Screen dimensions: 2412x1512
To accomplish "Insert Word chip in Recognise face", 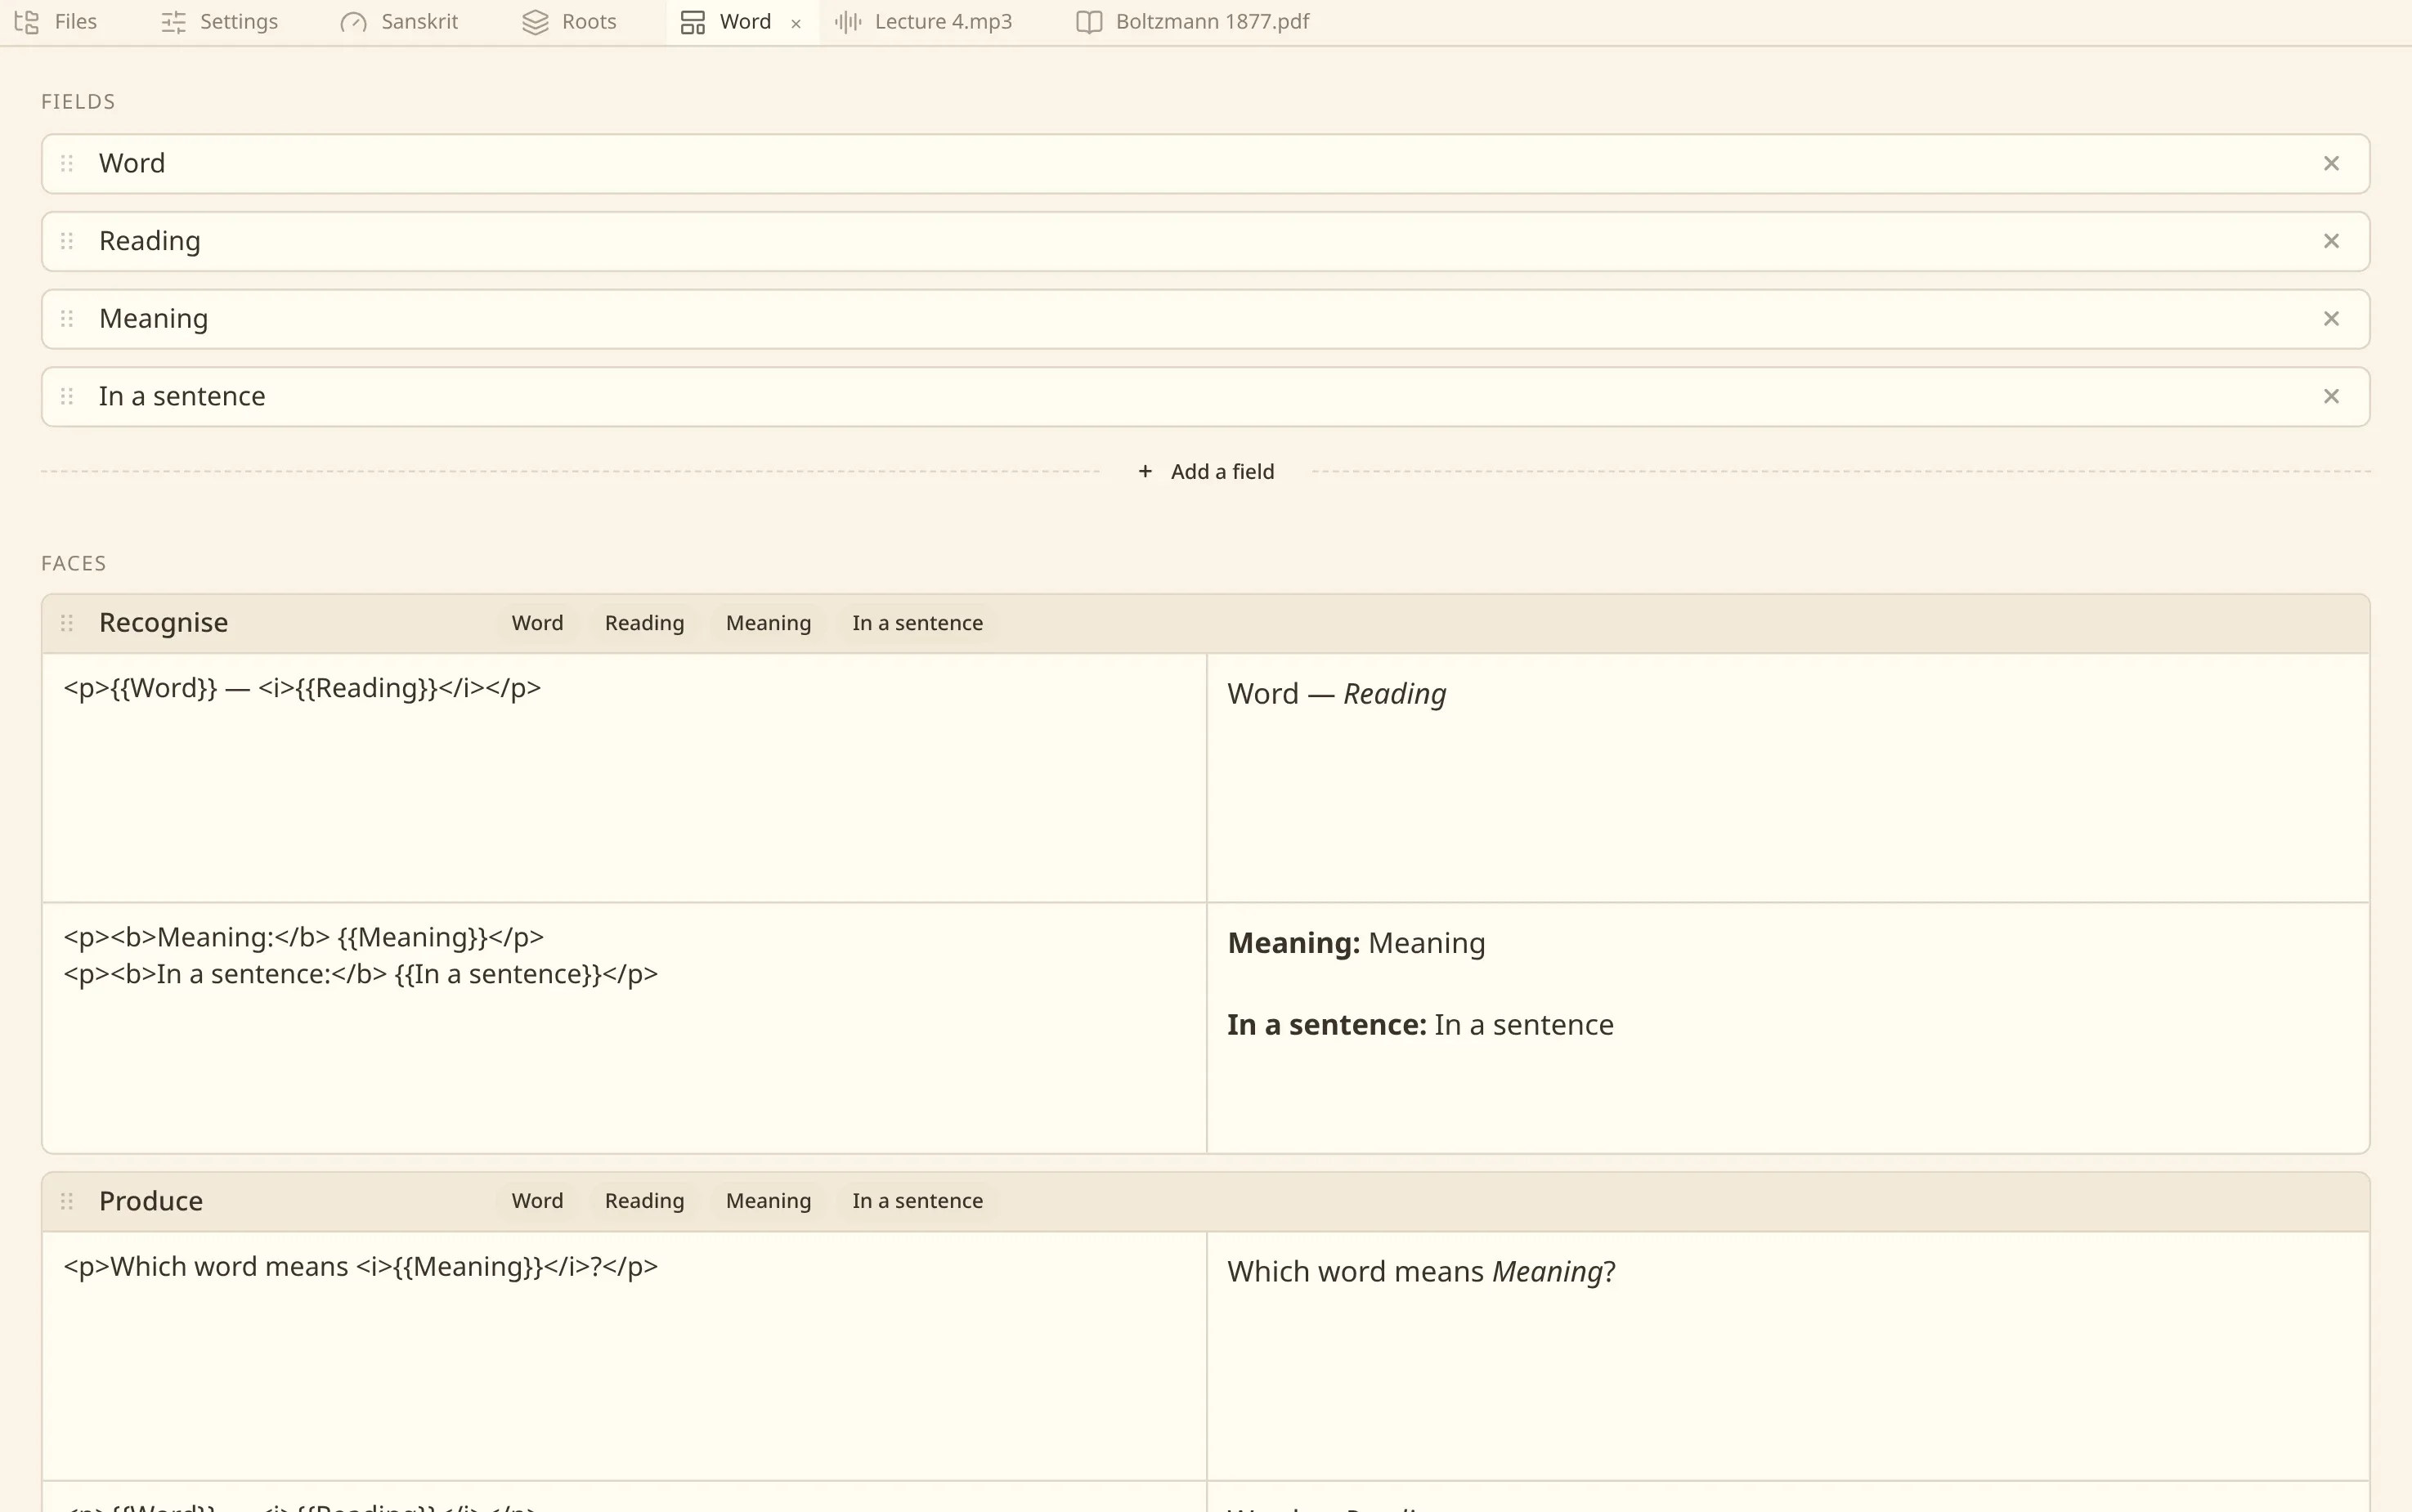I will click(x=537, y=623).
